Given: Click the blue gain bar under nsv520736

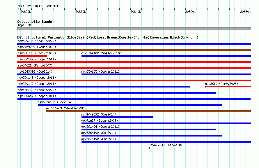Looking at the screenshot, I should [134, 44].
